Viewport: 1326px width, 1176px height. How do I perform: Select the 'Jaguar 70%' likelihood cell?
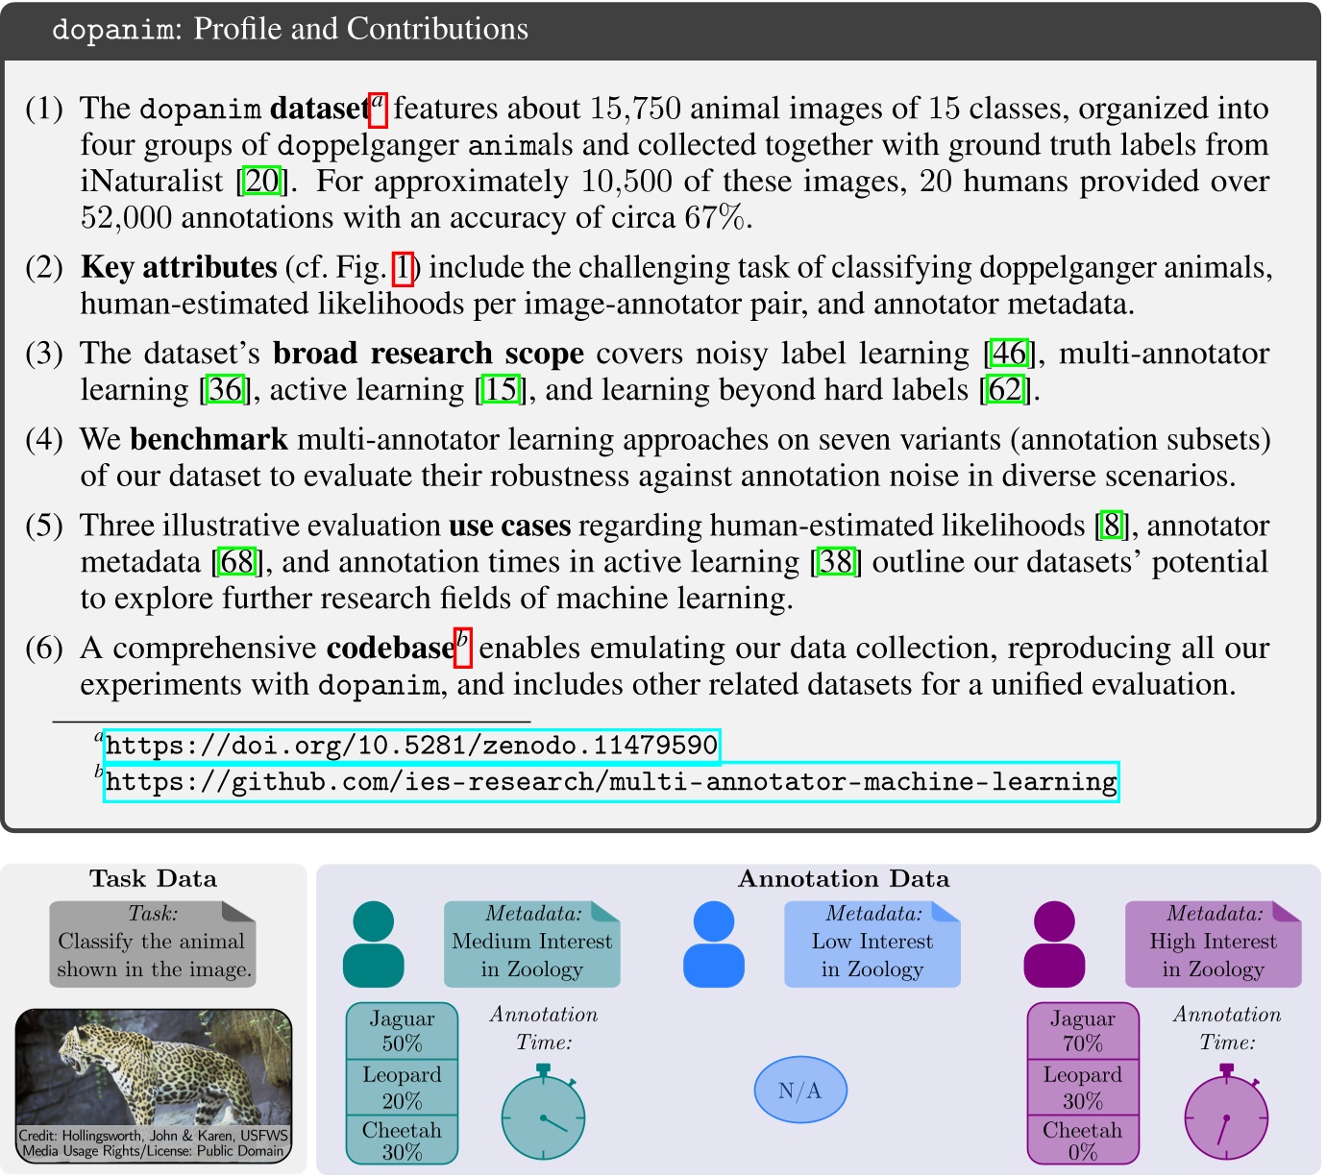tap(1084, 1028)
